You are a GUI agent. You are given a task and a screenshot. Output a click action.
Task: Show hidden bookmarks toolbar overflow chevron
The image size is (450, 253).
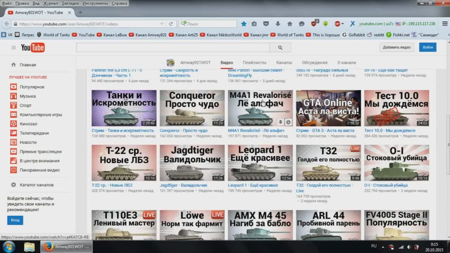pyautogui.click(x=448, y=35)
